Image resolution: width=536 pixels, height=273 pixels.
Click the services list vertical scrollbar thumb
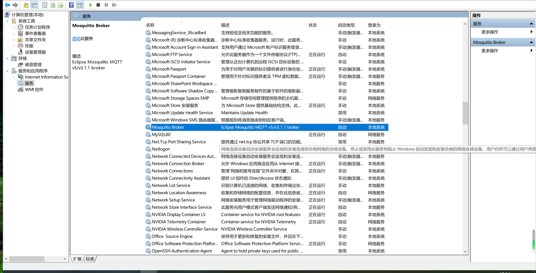(465, 113)
